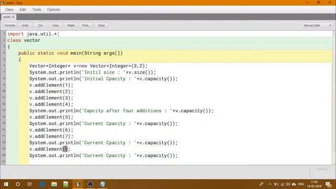Click the Cut button
Viewport: 336px width, 189px height.
[40, 25]
